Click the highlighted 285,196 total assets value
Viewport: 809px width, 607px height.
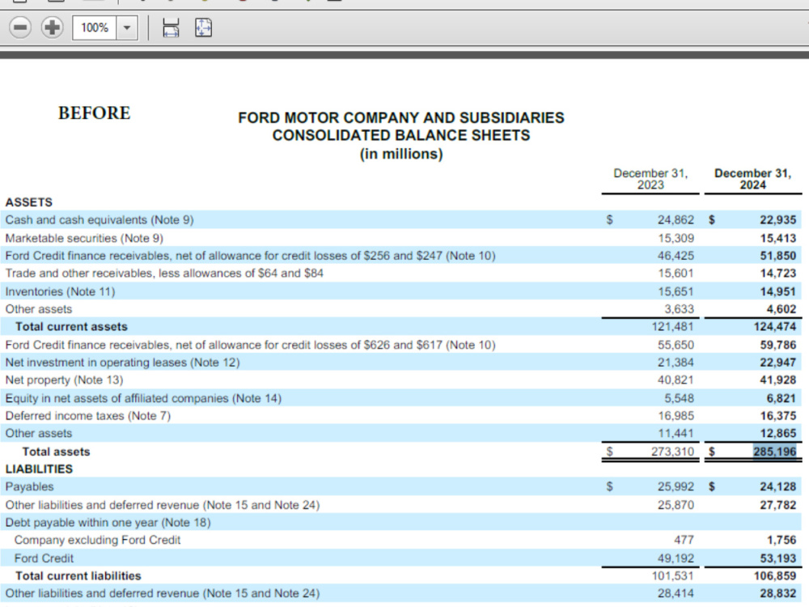774,452
